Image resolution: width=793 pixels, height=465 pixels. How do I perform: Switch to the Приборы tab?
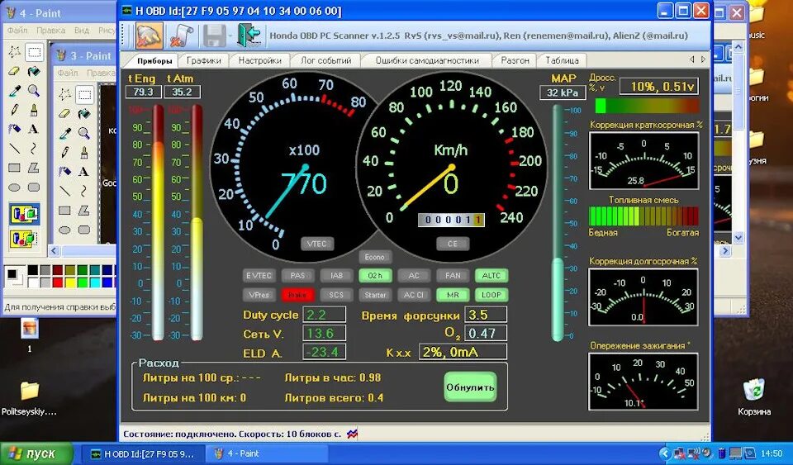(x=154, y=60)
